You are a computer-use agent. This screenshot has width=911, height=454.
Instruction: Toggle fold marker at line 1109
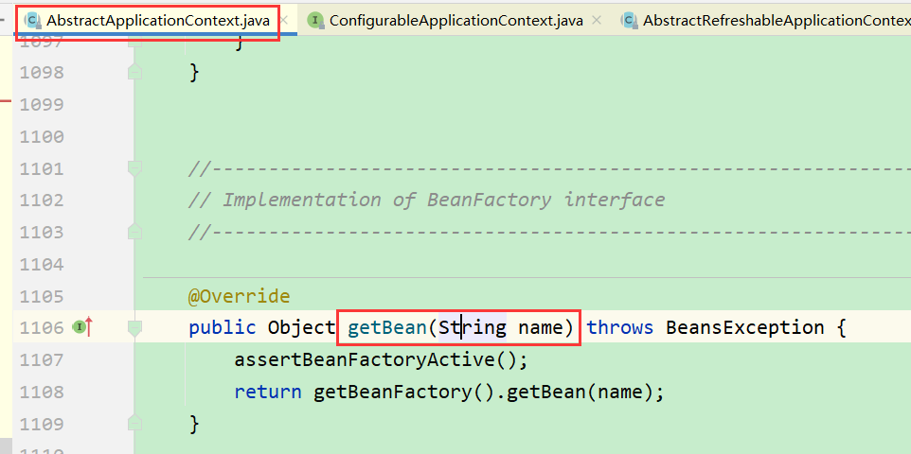coord(134,424)
